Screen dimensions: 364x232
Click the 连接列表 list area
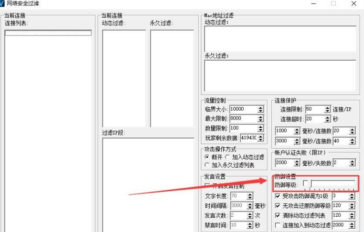pyautogui.click(x=48, y=130)
